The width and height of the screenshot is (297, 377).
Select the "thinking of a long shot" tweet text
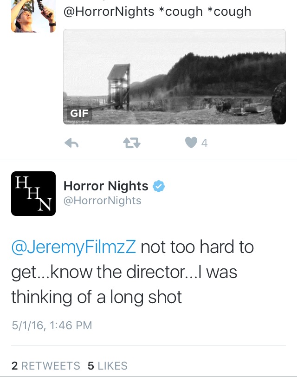[97, 297]
